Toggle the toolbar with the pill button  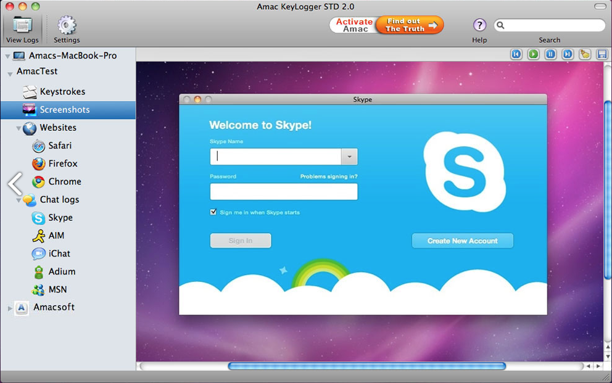[x=600, y=7]
